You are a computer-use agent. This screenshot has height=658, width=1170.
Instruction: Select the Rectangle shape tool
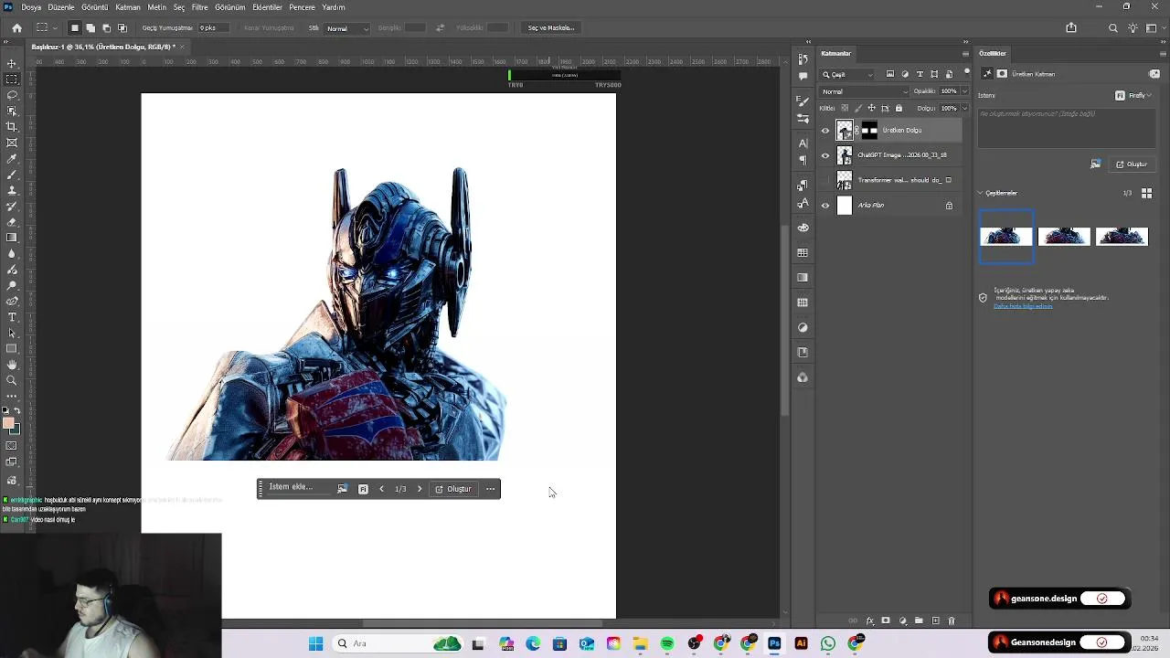(12, 348)
